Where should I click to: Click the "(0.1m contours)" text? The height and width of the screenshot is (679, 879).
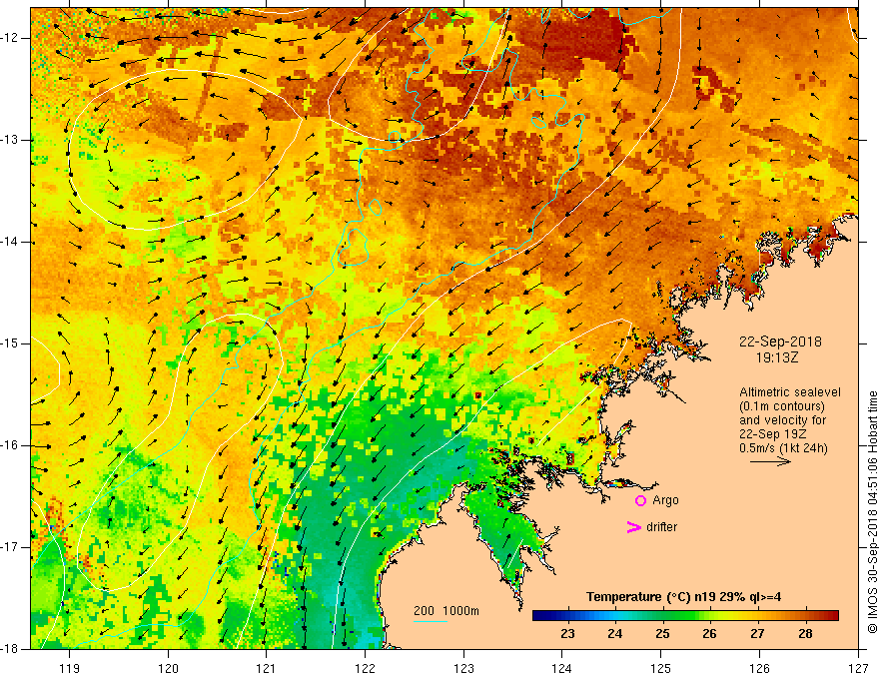click(x=782, y=406)
